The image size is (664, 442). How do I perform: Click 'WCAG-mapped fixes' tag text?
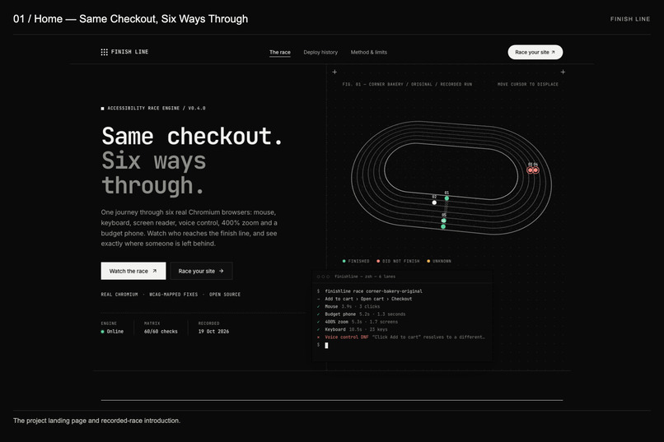click(x=174, y=295)
